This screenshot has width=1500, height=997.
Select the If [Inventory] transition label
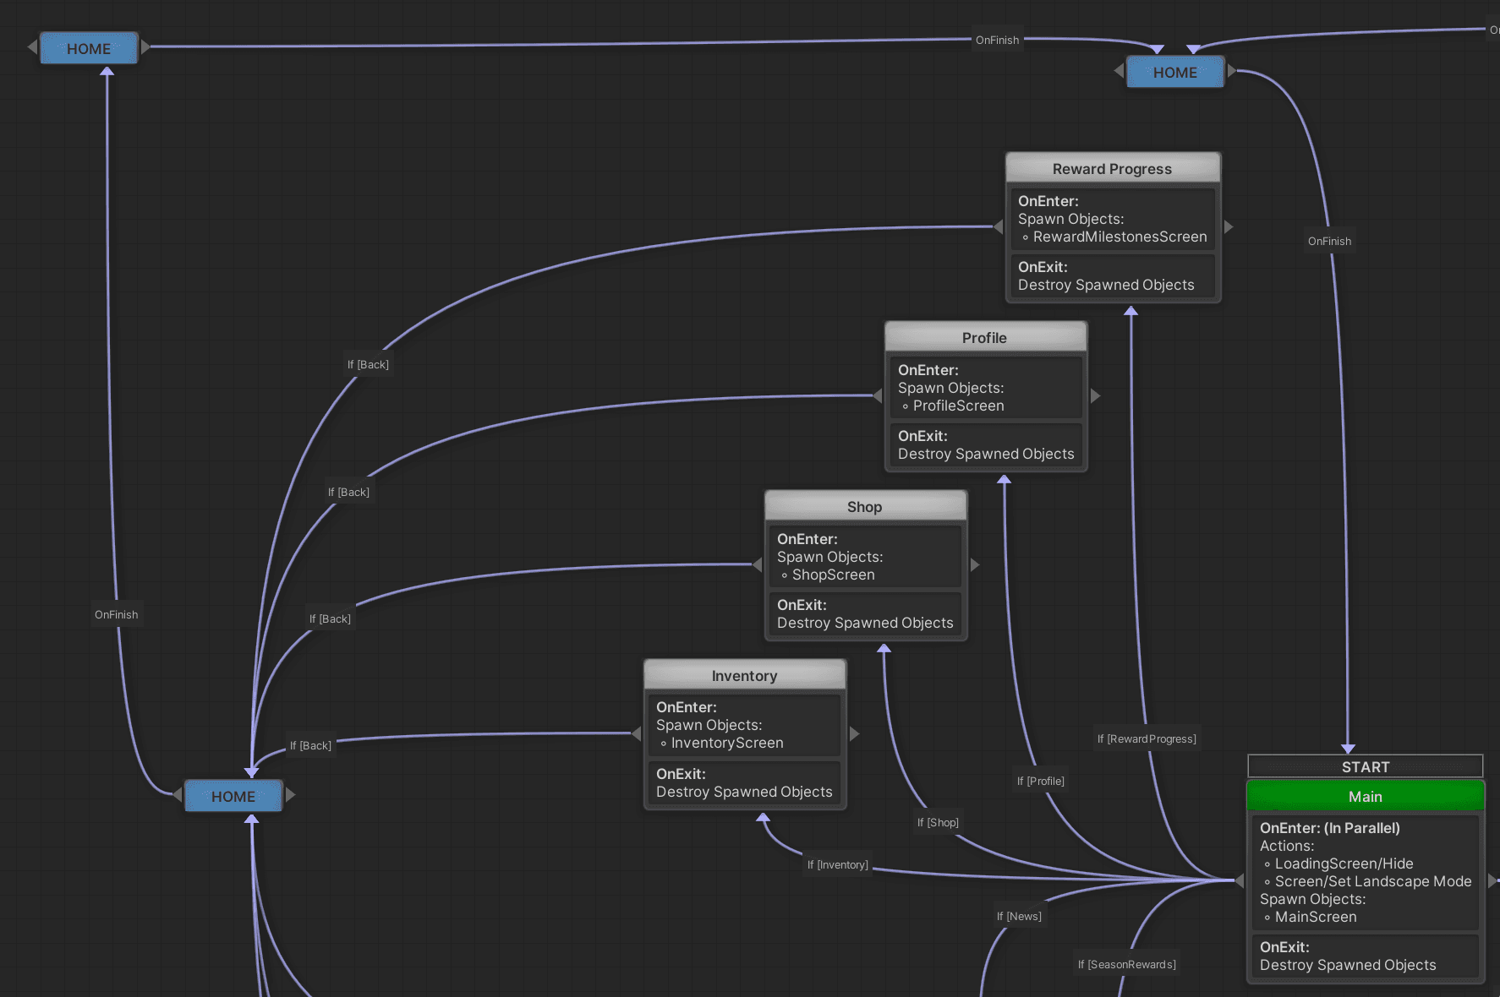point(837,864)
